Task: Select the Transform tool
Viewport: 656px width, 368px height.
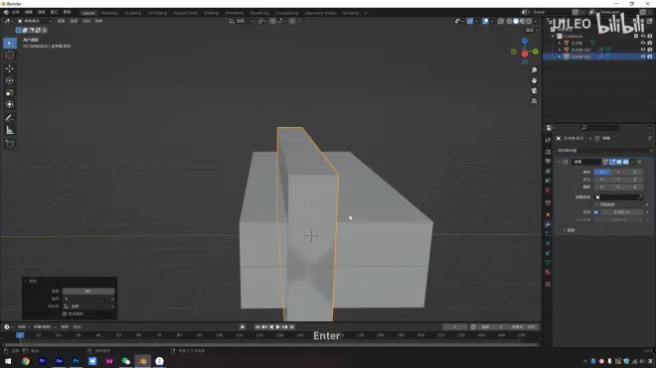Action: [10, 105]
